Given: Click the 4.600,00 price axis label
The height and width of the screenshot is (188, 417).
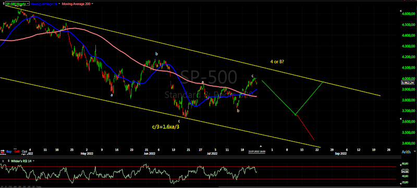Looking at the screenshot, I should [408, 14].
